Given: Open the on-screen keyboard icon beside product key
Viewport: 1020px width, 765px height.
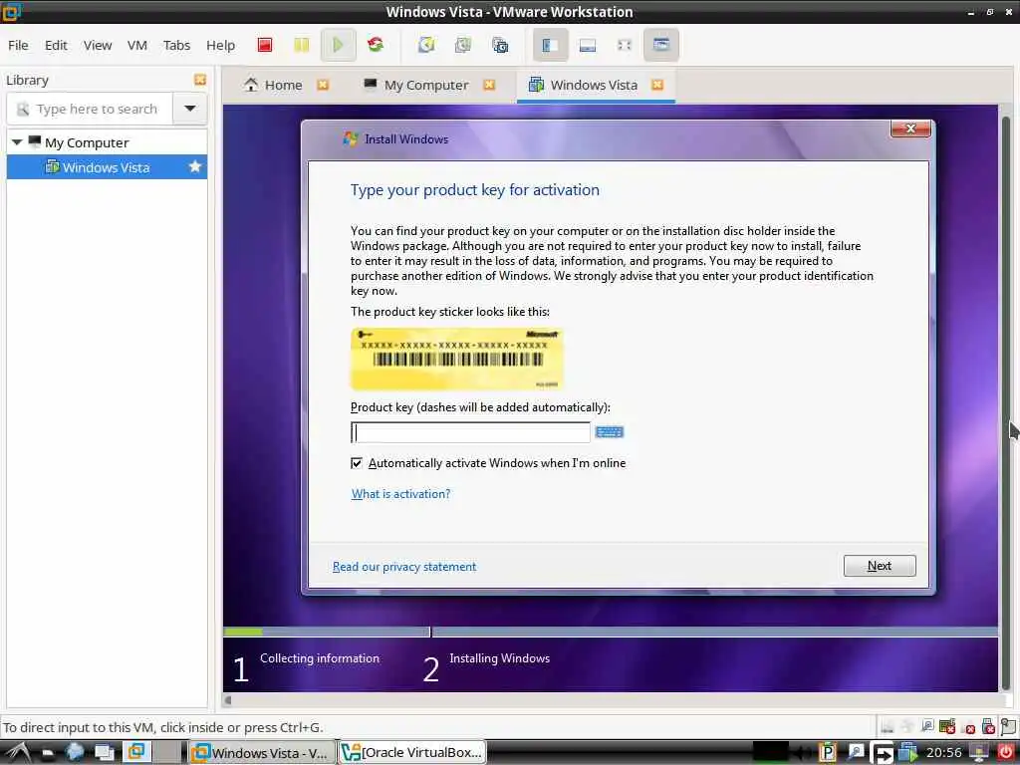Looking at the screenshot, I should (610, 432).
